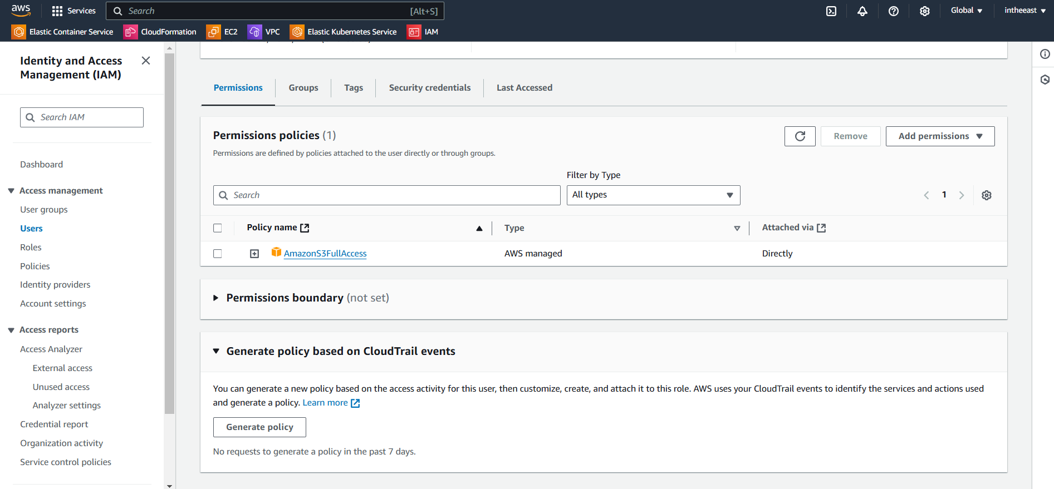Click external link icon next to Attached via

pyautogui.click(x=821, y=228)
